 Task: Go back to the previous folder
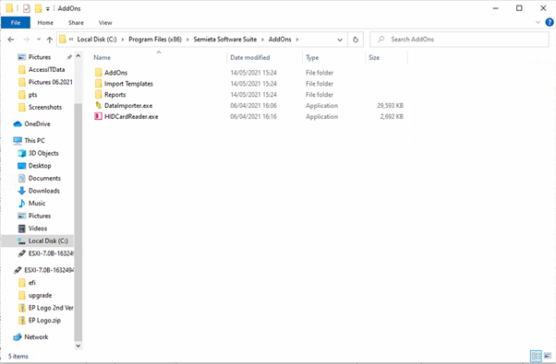(x=11, y=40)
